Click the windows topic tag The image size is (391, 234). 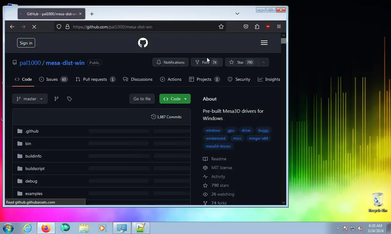pyautogui.click(x=213, y=130)
